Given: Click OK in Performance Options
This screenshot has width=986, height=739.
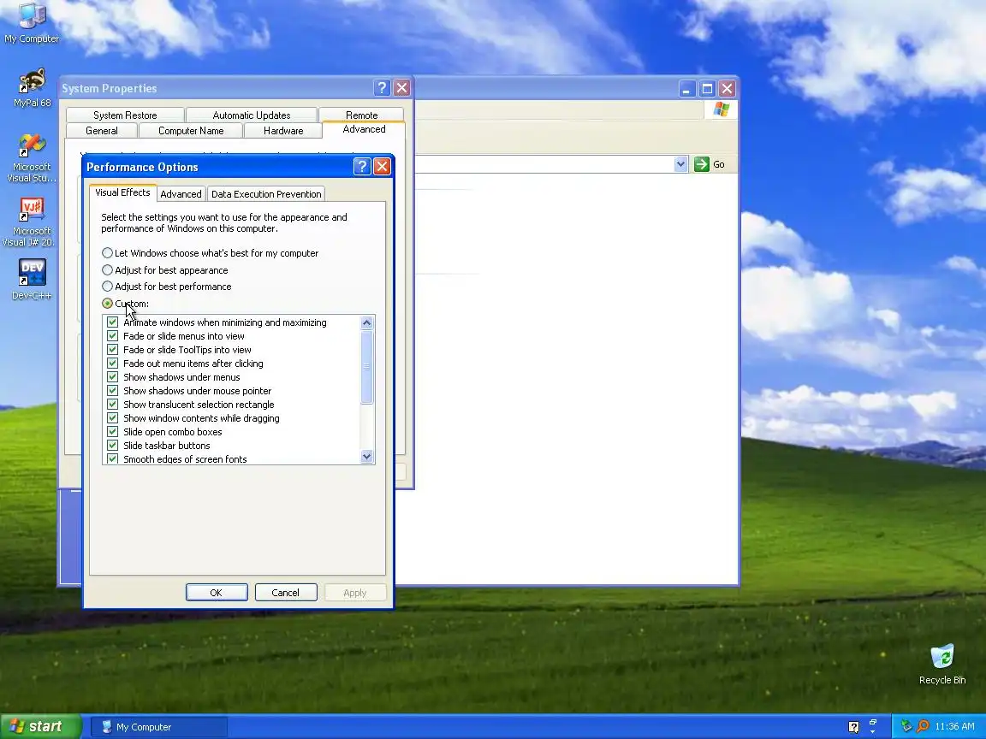Looking at the screenshot, I should pos(217,593).
